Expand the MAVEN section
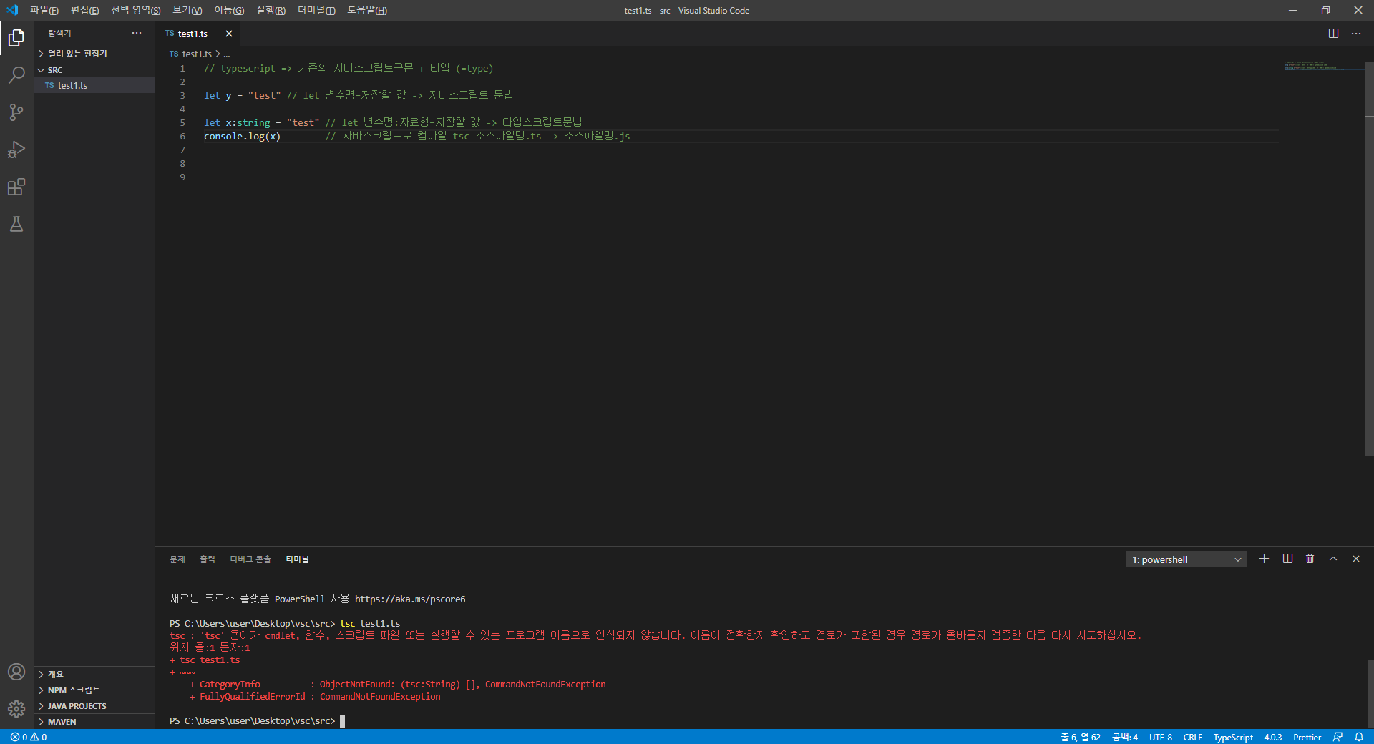Screen dimensions: 1374x744 coord(94,721)
